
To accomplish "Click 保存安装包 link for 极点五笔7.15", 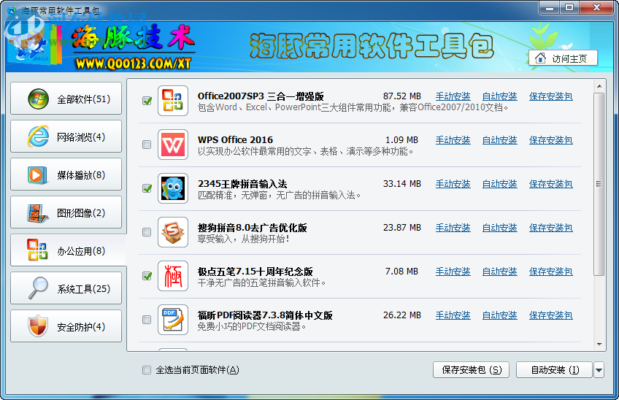I will tap(550, 272).
